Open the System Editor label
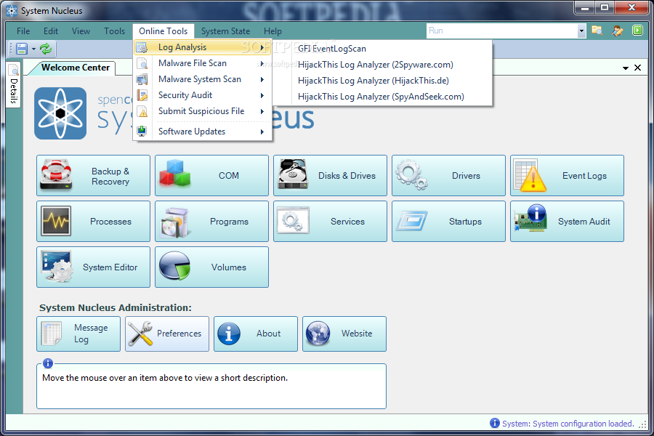The image size is (654, 436). coord(110,267)
